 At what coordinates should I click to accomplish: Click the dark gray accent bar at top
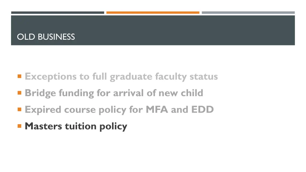click(x=58, y=13)
